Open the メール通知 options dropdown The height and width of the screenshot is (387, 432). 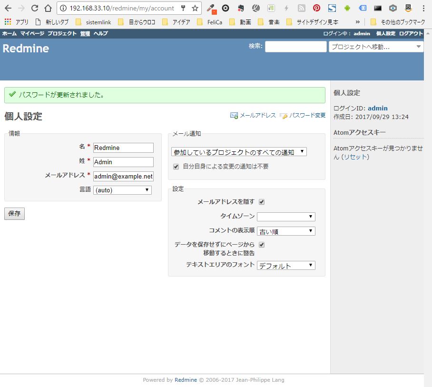click(x=239, y=151)
